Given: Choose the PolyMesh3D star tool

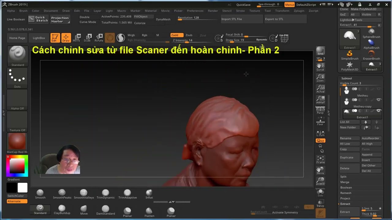Looking at the screenshot, I should [349, 66].
